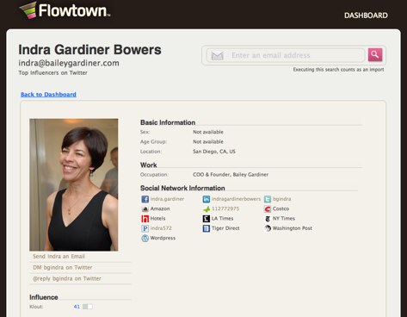This screenshot has width=407, height=317.
Task: Click 'Top Influencers on Twitter' text
Action: point(53,73)
